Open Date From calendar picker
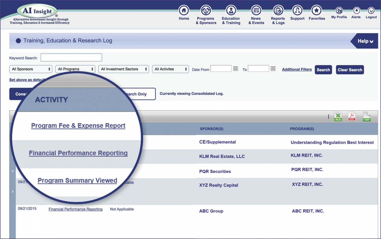Screen dimensions: 381x239 coord(236,69)
